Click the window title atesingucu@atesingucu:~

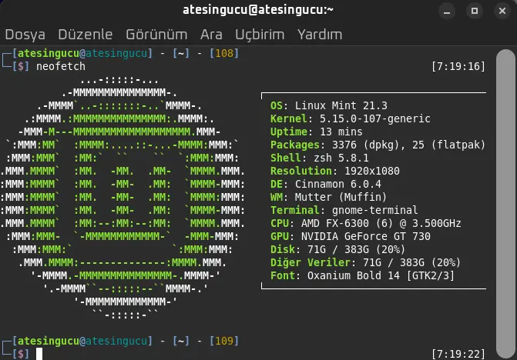[258, 10]
